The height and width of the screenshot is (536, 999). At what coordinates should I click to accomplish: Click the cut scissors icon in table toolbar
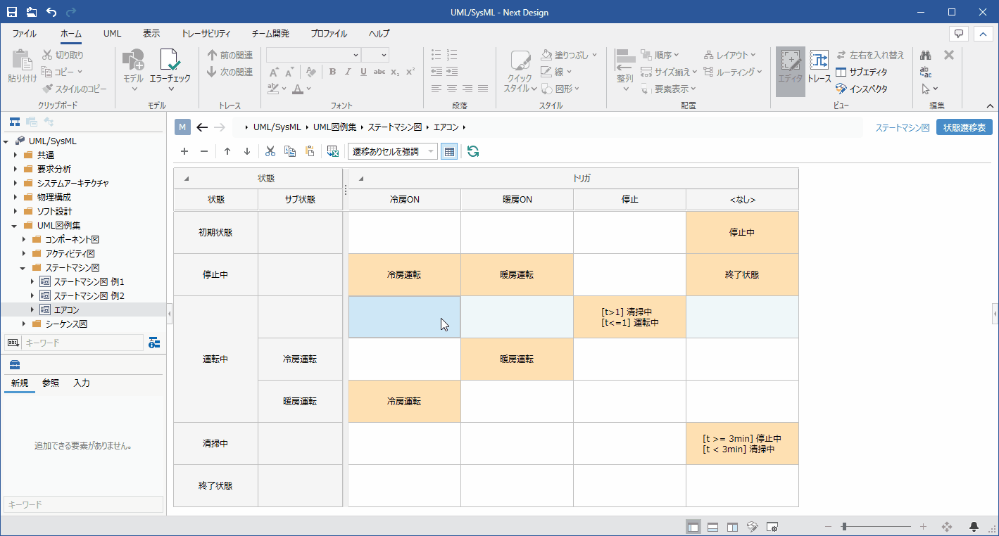tap(270, 151)
